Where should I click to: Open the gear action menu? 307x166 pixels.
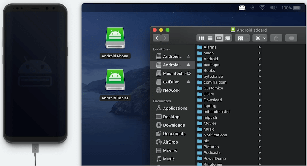click(260, 38)
